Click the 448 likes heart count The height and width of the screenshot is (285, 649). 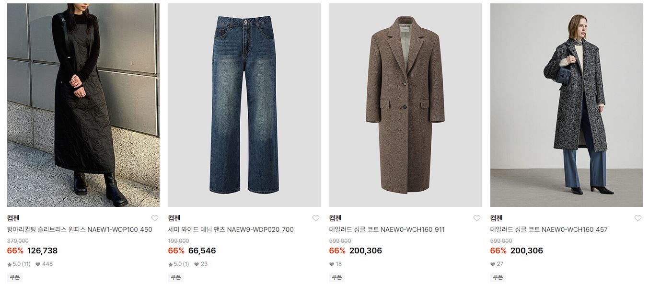point(44,264)
